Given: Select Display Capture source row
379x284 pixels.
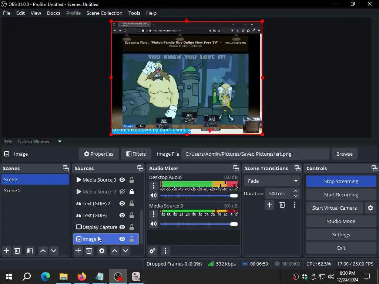Looking at the screenshot, I should point(106,227).
